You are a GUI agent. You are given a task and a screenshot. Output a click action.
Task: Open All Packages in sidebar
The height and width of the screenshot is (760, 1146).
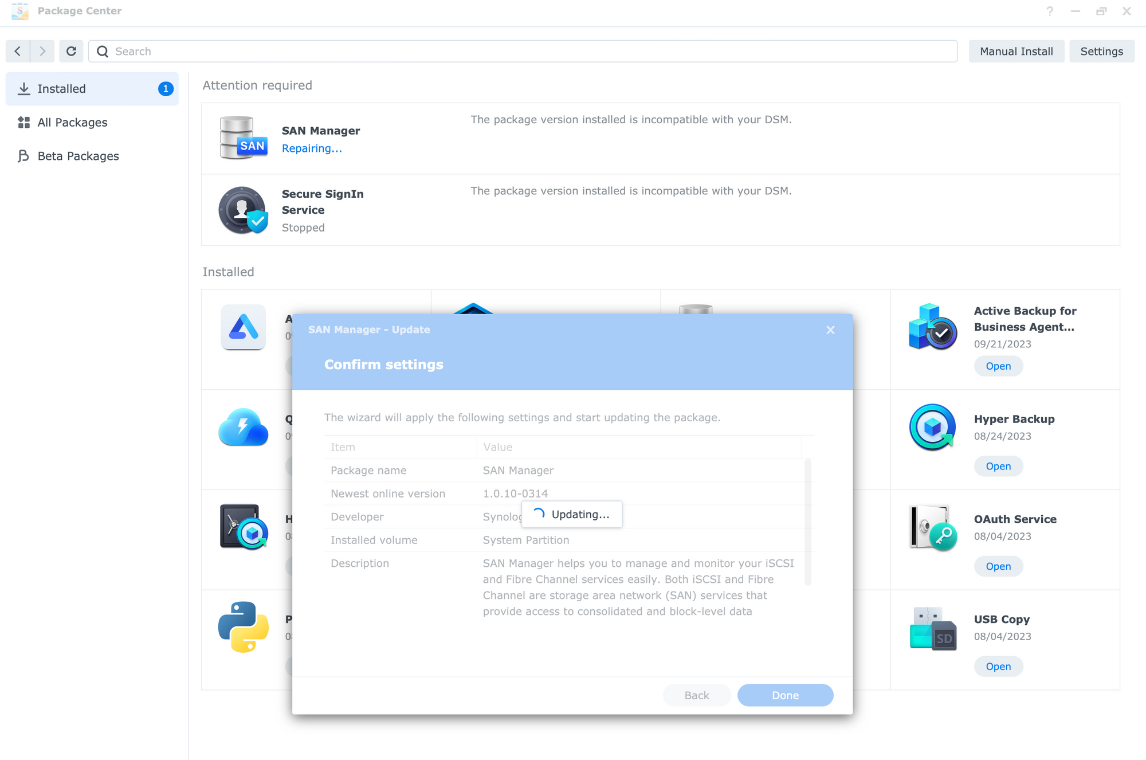tap(92, 122)
